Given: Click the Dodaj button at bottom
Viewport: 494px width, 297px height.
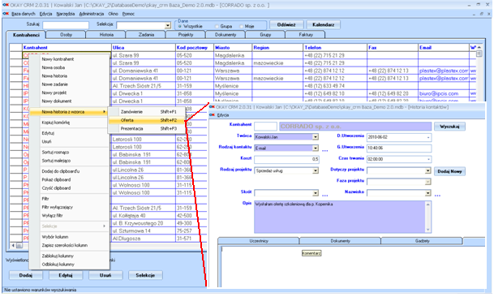Looking at the screenshot, I should [26, 275].
